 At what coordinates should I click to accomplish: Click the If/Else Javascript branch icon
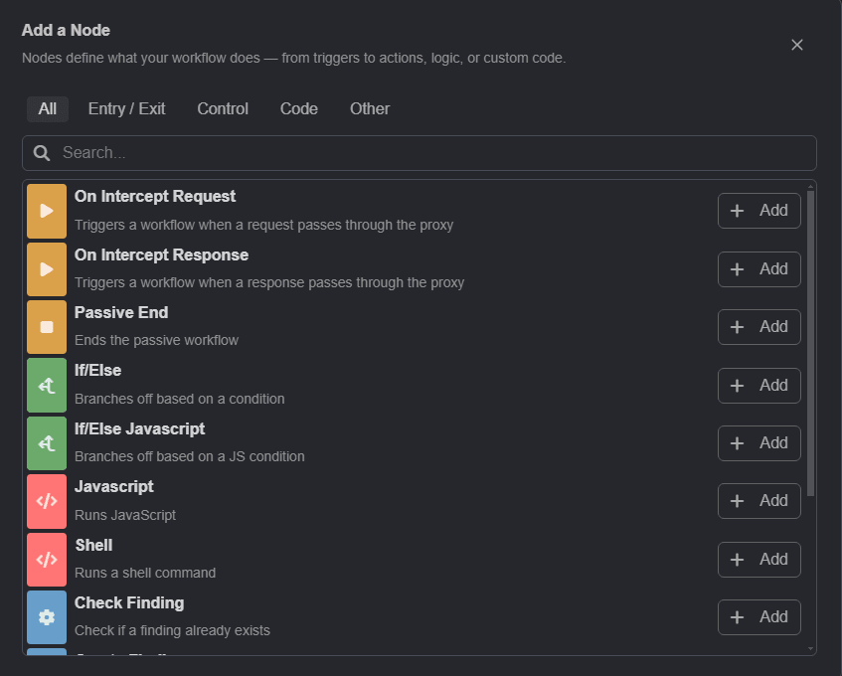click(47, 443)
